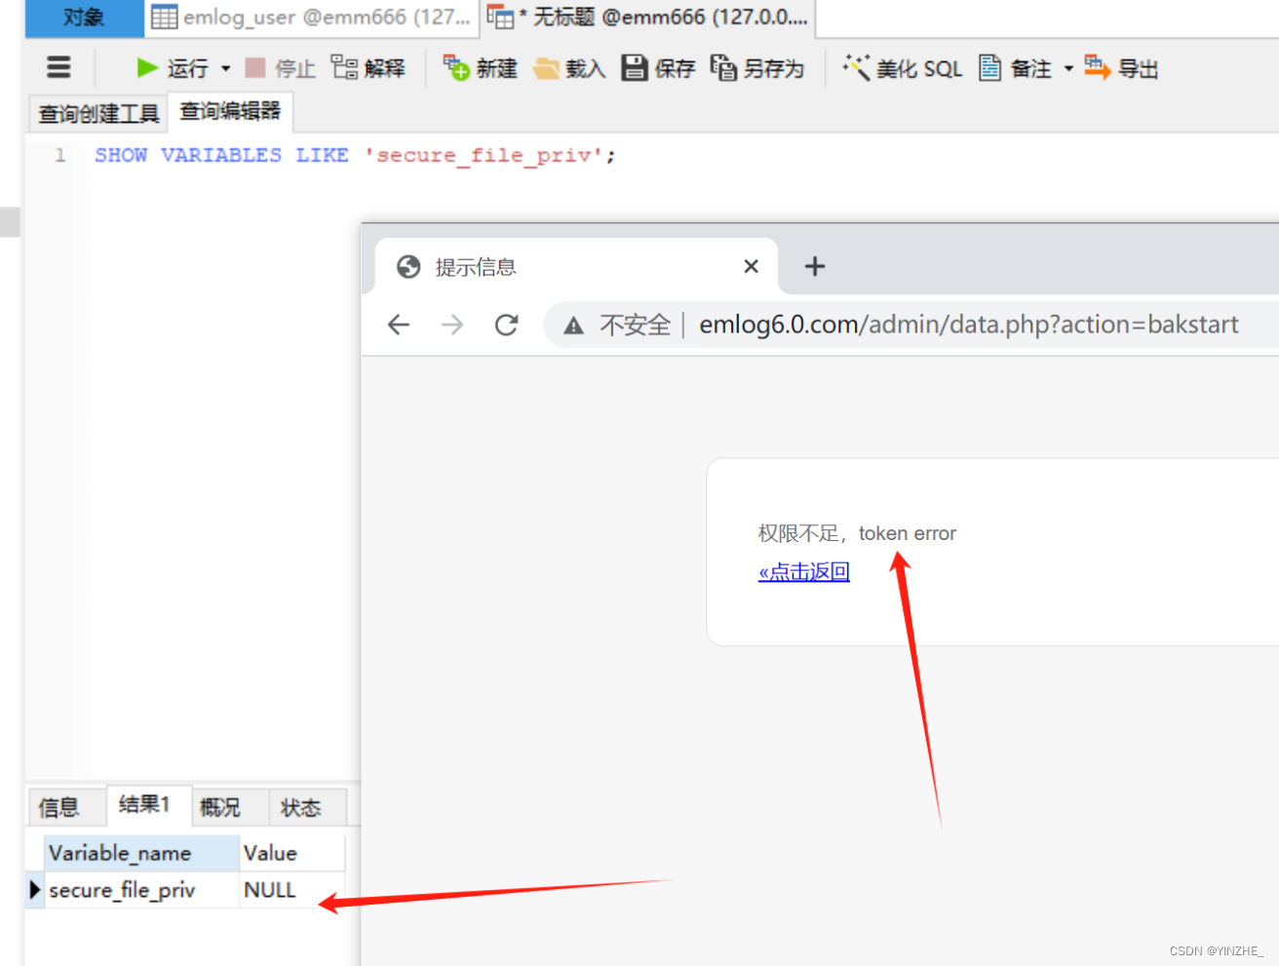Open the Notes (备注) toolbar item

coord(1015,68)
